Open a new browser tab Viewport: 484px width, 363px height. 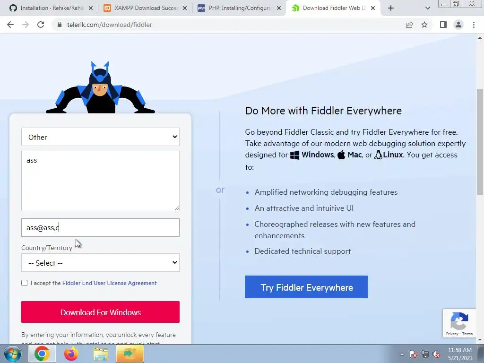tap(391, 8)
